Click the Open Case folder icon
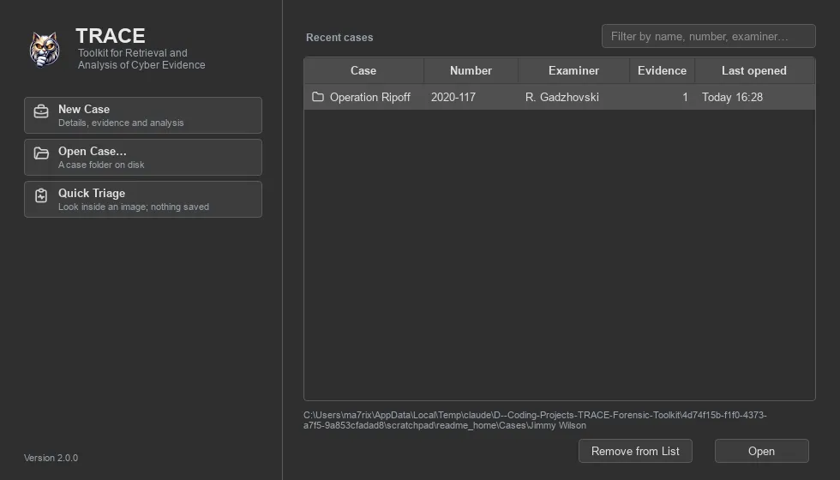840x480 pixels. pyautogui.click(x=41, y=153)
